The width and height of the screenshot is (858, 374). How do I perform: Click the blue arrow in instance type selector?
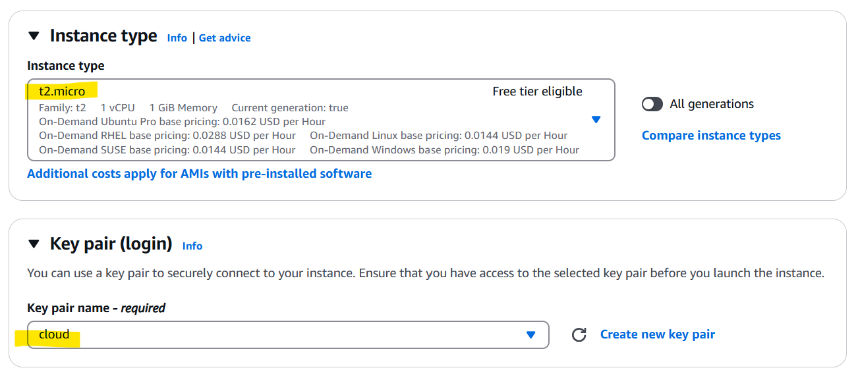click(x=596, y=119)
